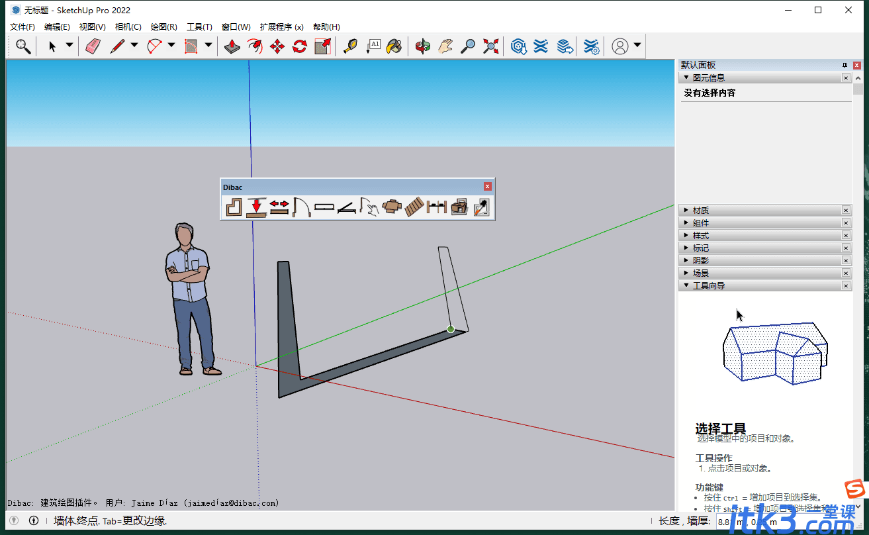The width and height of the screenshot is (869, 535).
Task: Expand the 样式 panel
Action: point(686,236)
